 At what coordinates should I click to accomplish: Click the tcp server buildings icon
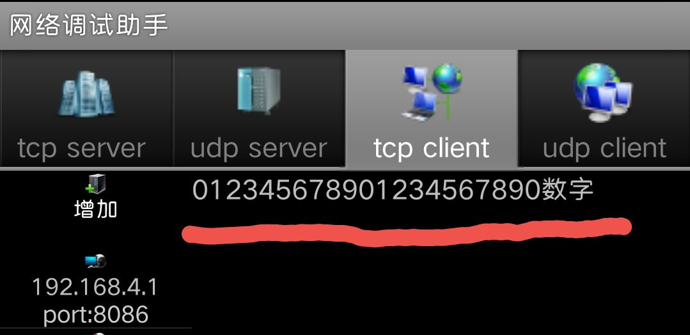tap(86, 94)
